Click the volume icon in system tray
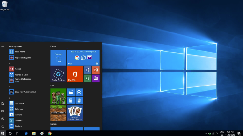This screenshot has width=243, height=136. tap(217, 133)
